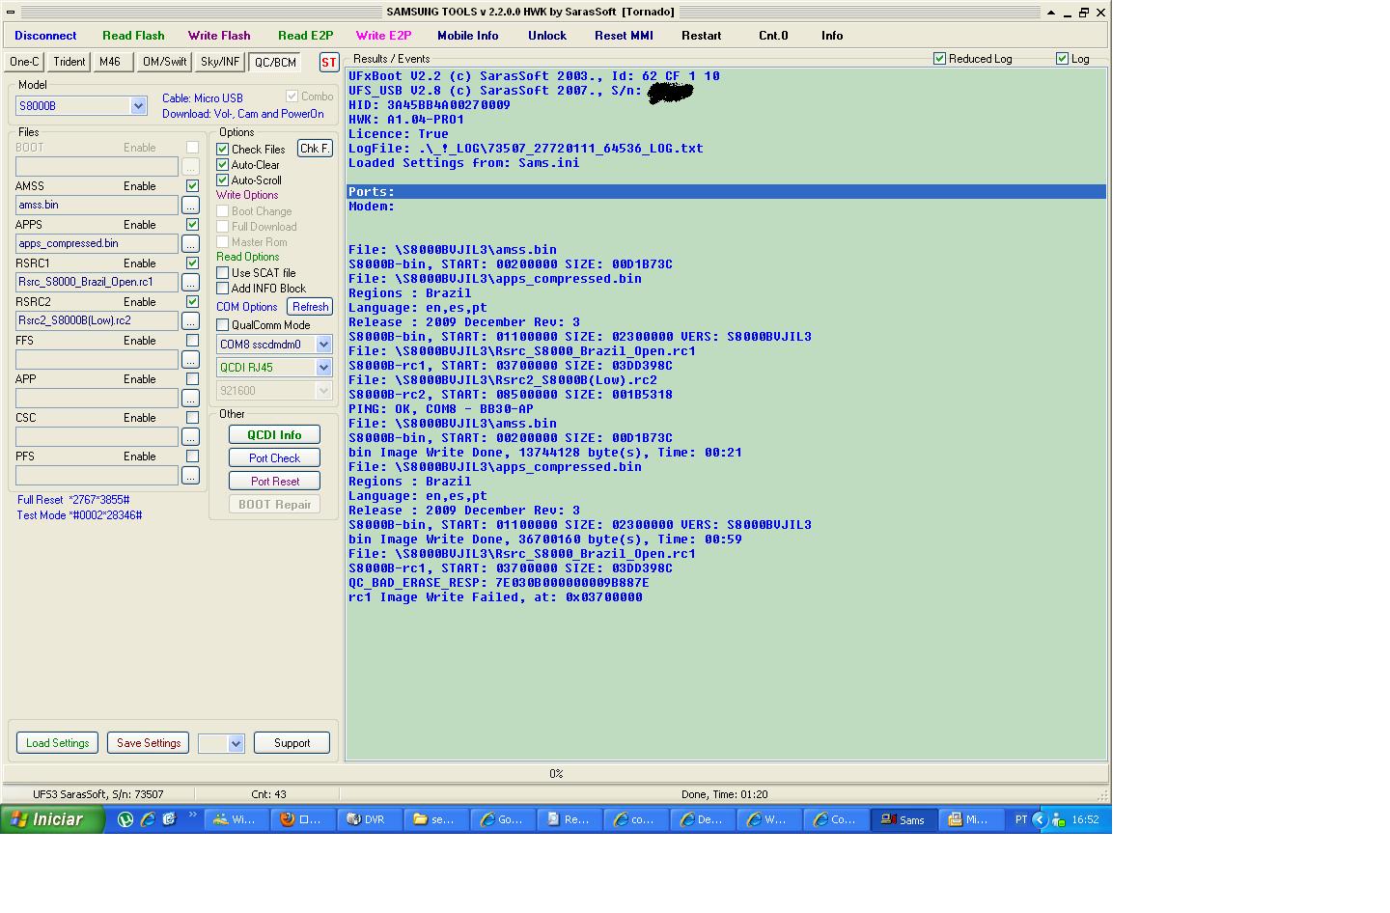Switch to the OM/Swift tab
1390x913 pixels.
click(x=165, y=62)
